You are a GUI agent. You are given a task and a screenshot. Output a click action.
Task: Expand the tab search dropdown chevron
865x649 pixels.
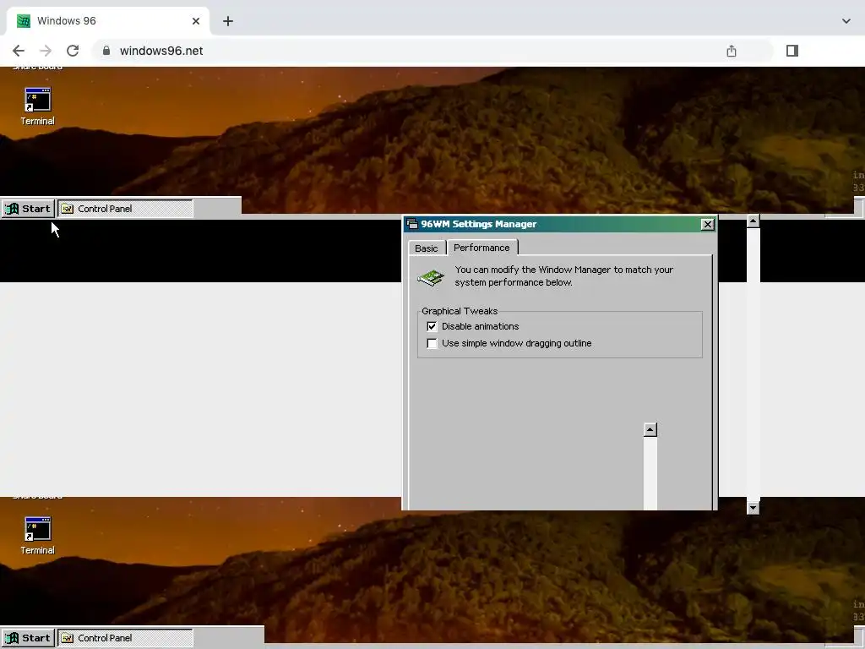[846, 21]
